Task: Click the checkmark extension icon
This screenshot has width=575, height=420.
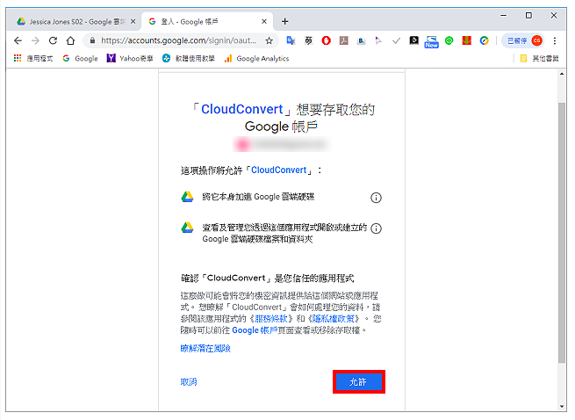Action: pyautogui.click(x=396, y=40)
